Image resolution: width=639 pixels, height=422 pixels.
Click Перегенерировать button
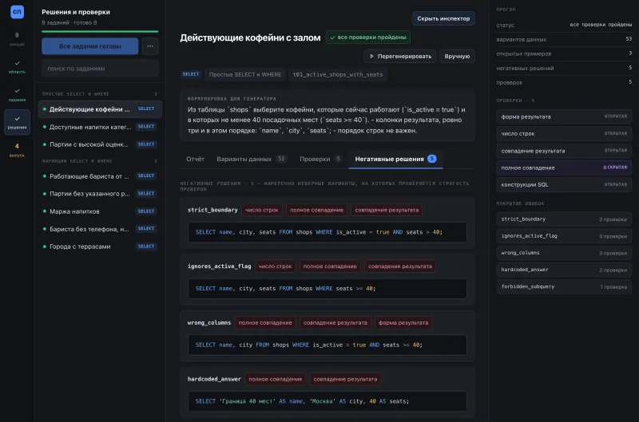(x=400, y=56)
